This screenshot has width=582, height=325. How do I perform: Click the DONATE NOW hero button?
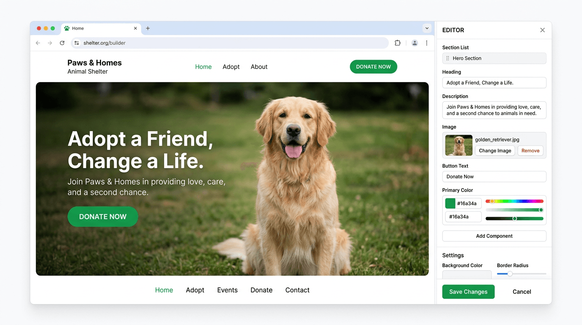click(x=102, y=216)
